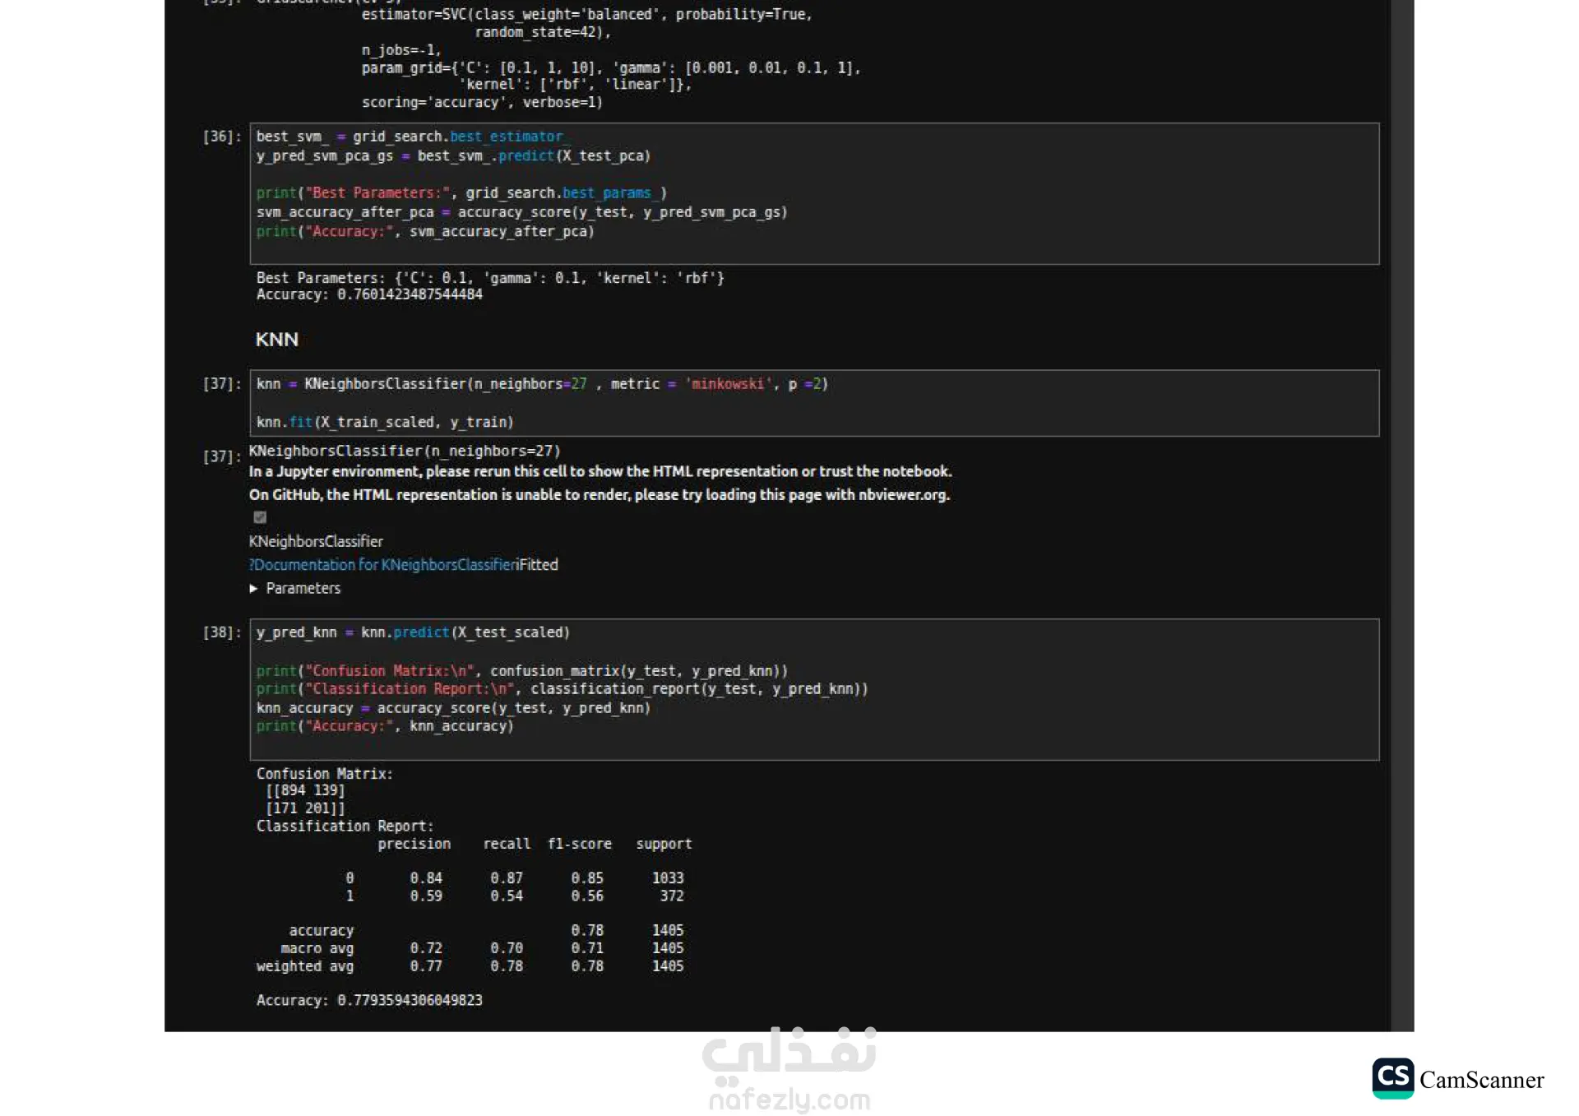Open Documentation for KNeighborsClassifier link
This screenshot has height=1116, width=1579.
383,565
